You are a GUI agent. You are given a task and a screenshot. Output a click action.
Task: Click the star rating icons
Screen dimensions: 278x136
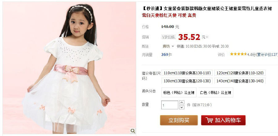click(238, 54)
